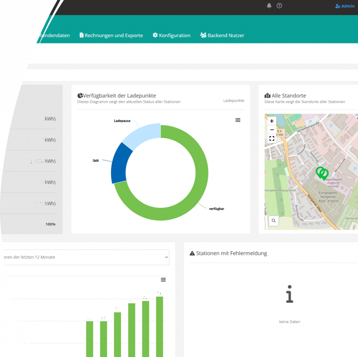The width and height of the screenshot is (358, 357).
Task: Click the map search magnifier button
Action: 273,221
